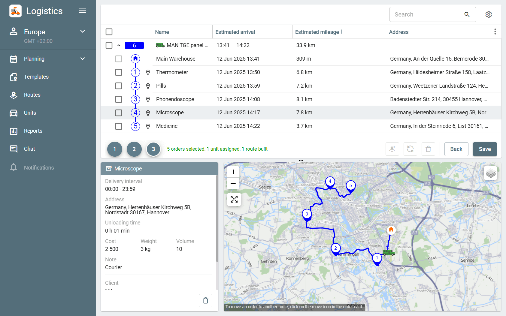The image size is (506, 316).
Task: Select the map layers icon
Action: (x=490, y=173)
